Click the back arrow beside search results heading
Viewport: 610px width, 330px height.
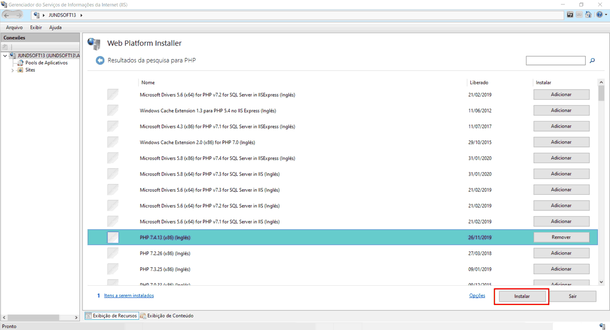point(100,60)
